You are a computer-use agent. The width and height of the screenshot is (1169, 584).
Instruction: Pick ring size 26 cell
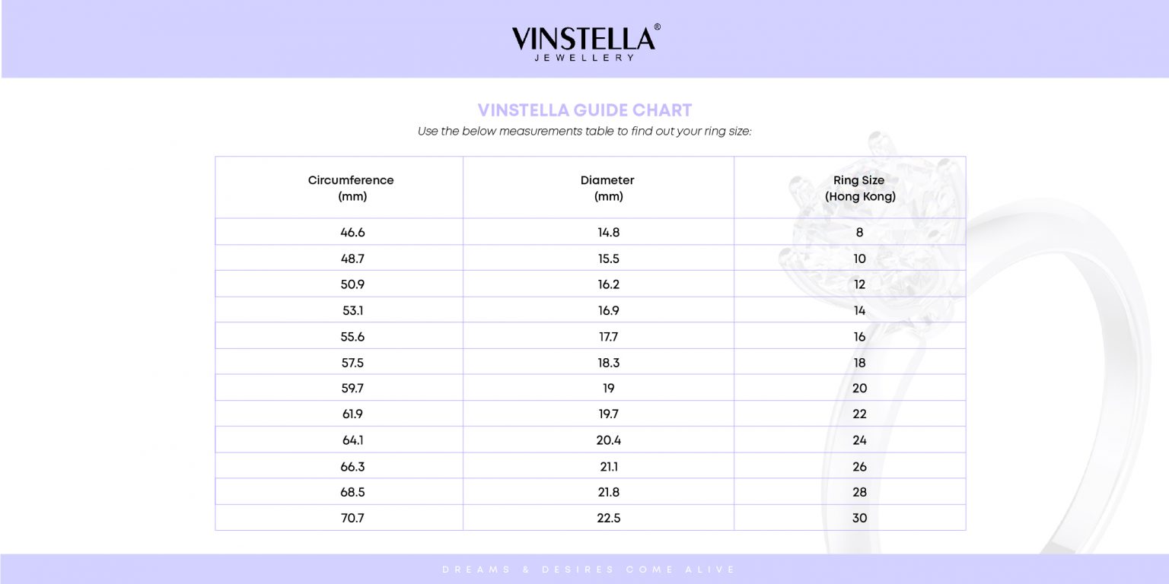(859, 466)
